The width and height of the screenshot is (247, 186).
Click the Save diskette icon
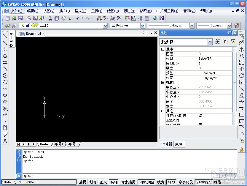click(20, 18)
